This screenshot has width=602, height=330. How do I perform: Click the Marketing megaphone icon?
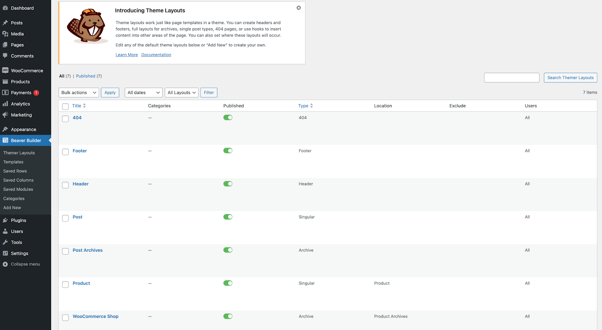[5, 115]
